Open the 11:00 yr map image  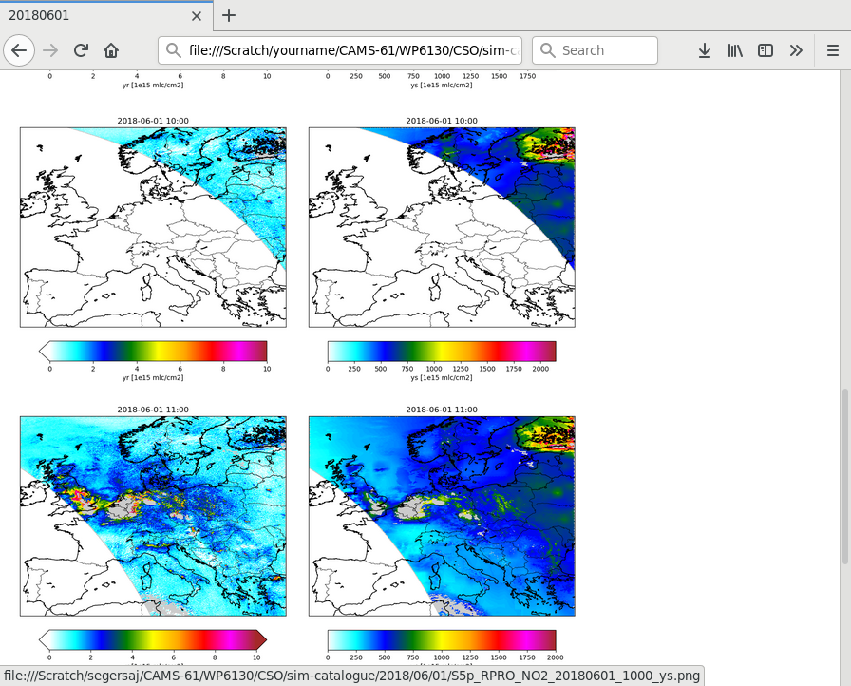click(x=153, y=516)
